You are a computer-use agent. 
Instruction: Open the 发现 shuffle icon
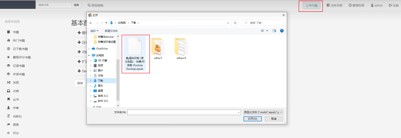click(x=9, y=83)
